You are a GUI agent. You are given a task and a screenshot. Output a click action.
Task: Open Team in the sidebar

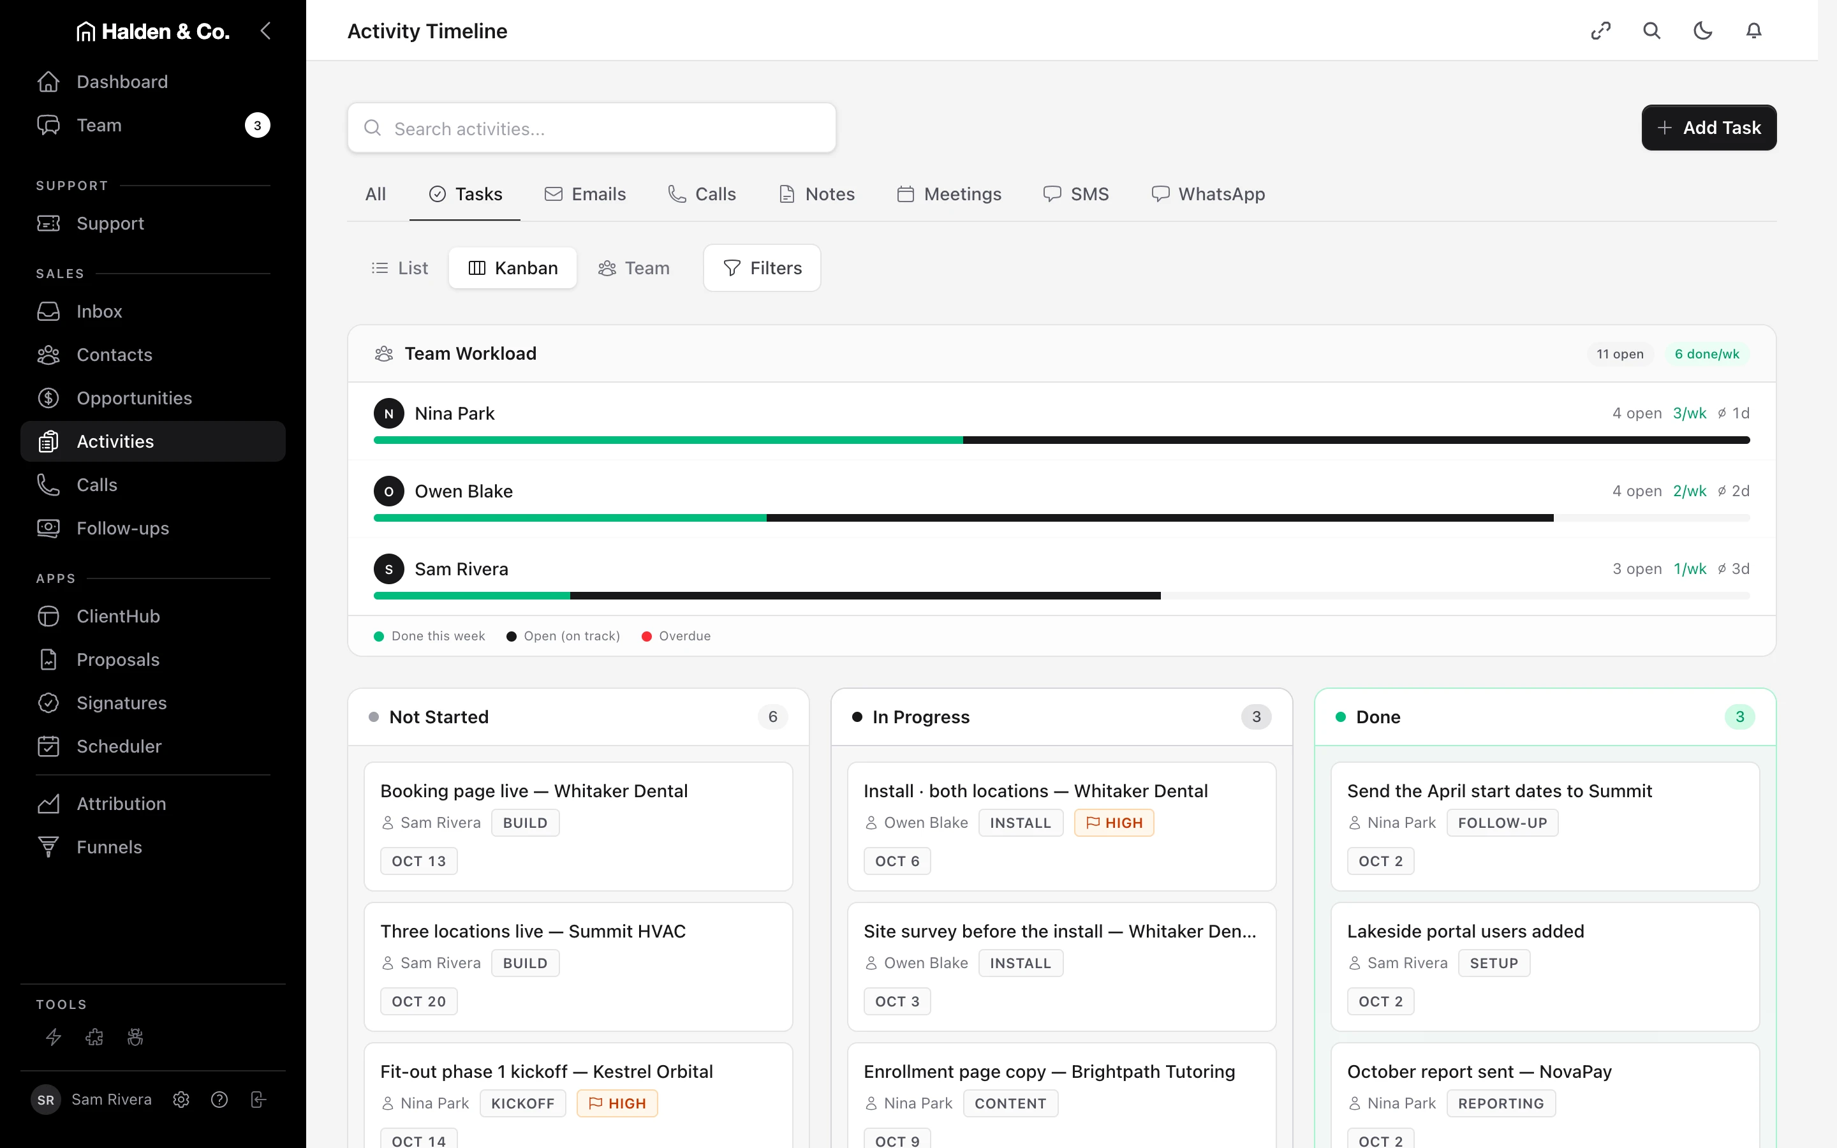152,125
